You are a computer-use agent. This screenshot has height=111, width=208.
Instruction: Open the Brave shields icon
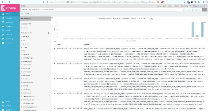158,2
